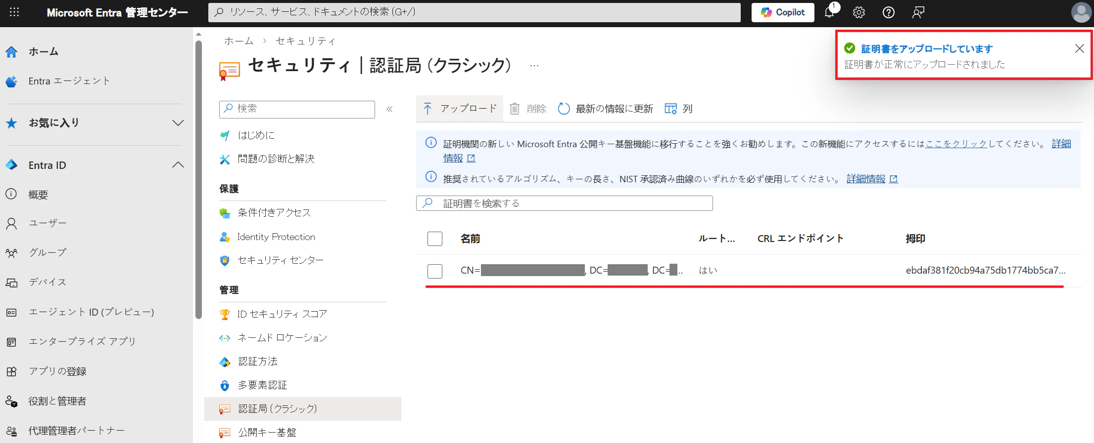Click the 多要素認証 lock icon
This screenshot has height=443, width=1094.
click(x=225, y=385)
